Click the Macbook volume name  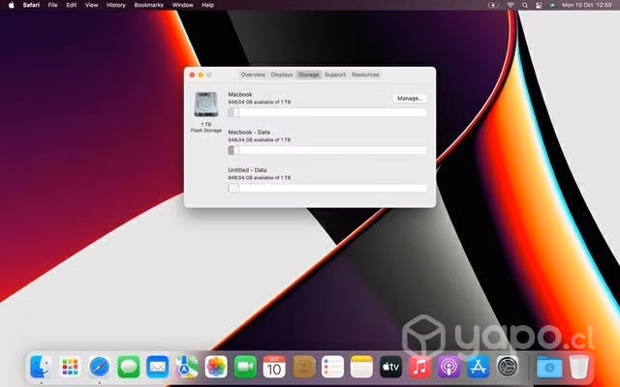point(240,95)
